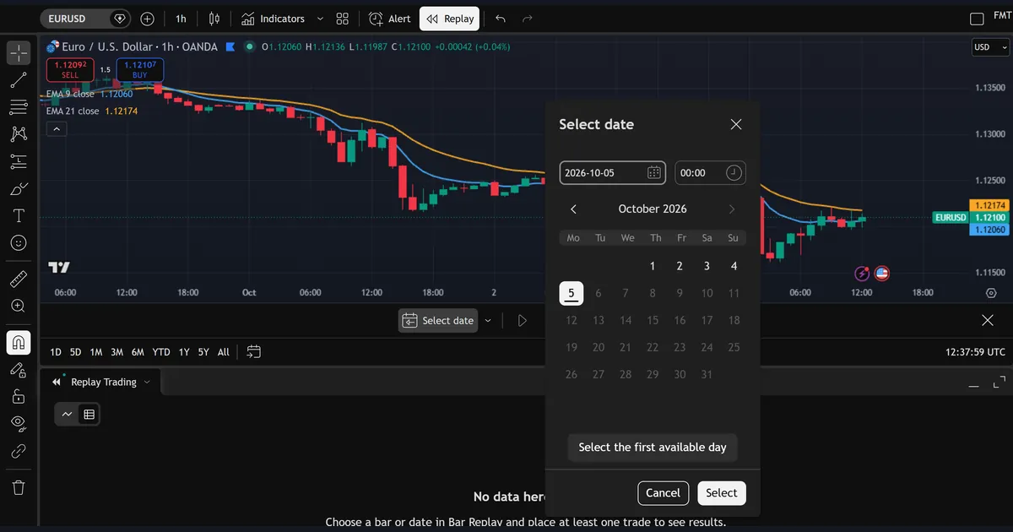Set range to 5D
This screenshot has width=1013, height=532.
coord(76,352)
